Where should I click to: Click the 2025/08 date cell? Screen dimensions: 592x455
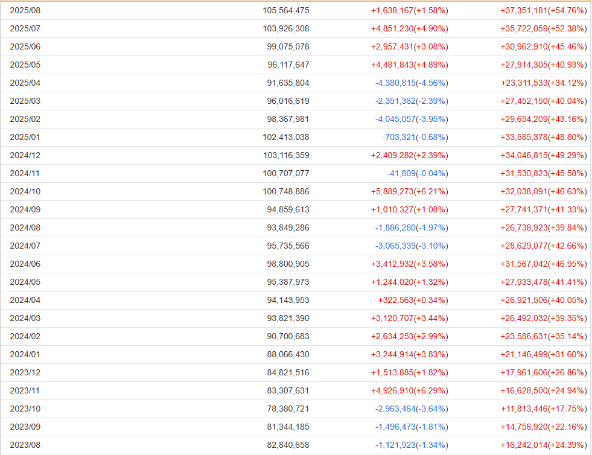(x=25, y=11)
